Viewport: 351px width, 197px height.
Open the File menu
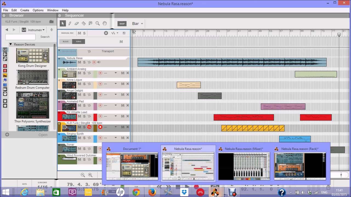coord(5,10)
